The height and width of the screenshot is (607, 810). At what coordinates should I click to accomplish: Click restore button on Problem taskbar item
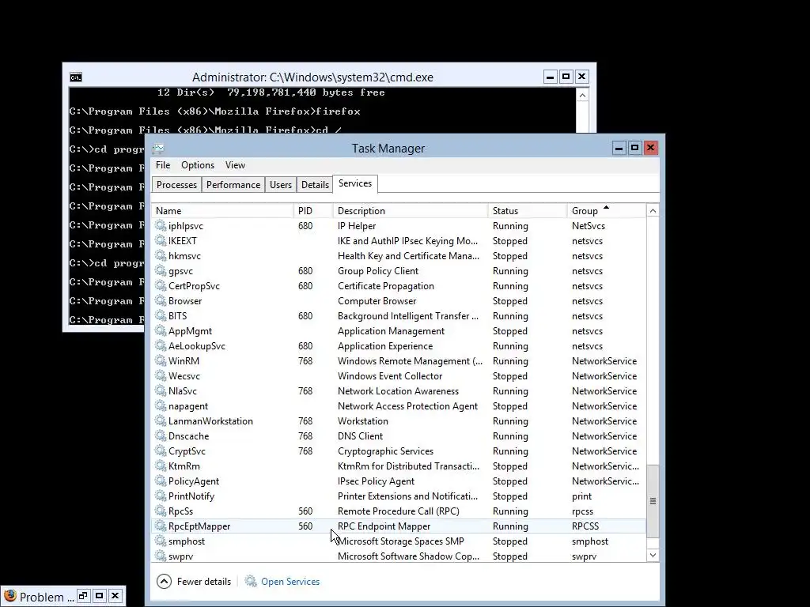(83, 596)
